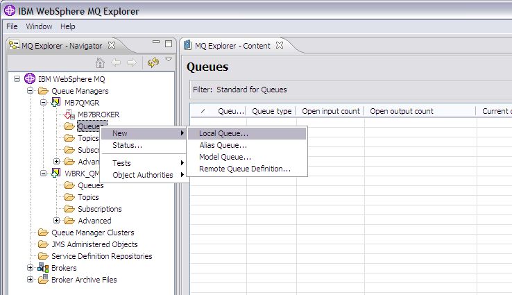512x295 pixels.
Task: Click the IBM WebSphere MQ Explorer title icon
Action: click(x=10, y=10)
